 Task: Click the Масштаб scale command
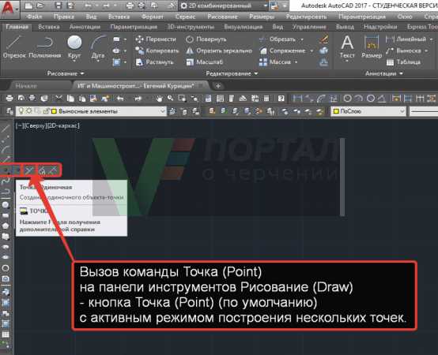click(204, 62)
